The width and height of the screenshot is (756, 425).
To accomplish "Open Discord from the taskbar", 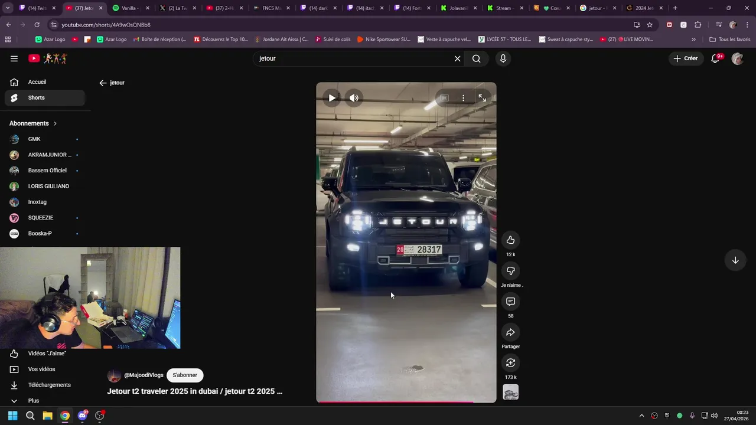I will click(82, 416).
